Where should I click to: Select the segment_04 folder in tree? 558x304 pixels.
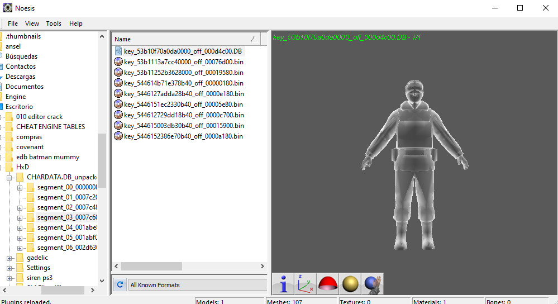click(67, 227)
